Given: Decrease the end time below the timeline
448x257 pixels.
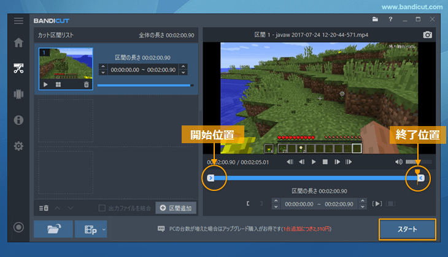Looking at the screenshot, I should pyautogui.click(x=363, y=207).
